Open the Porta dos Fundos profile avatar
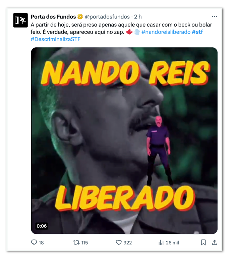The width and height of the screenshot is (234, 261). [x=20, y=20]
